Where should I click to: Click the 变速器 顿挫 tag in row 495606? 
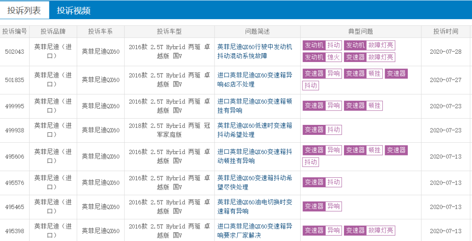coord(363,150)
